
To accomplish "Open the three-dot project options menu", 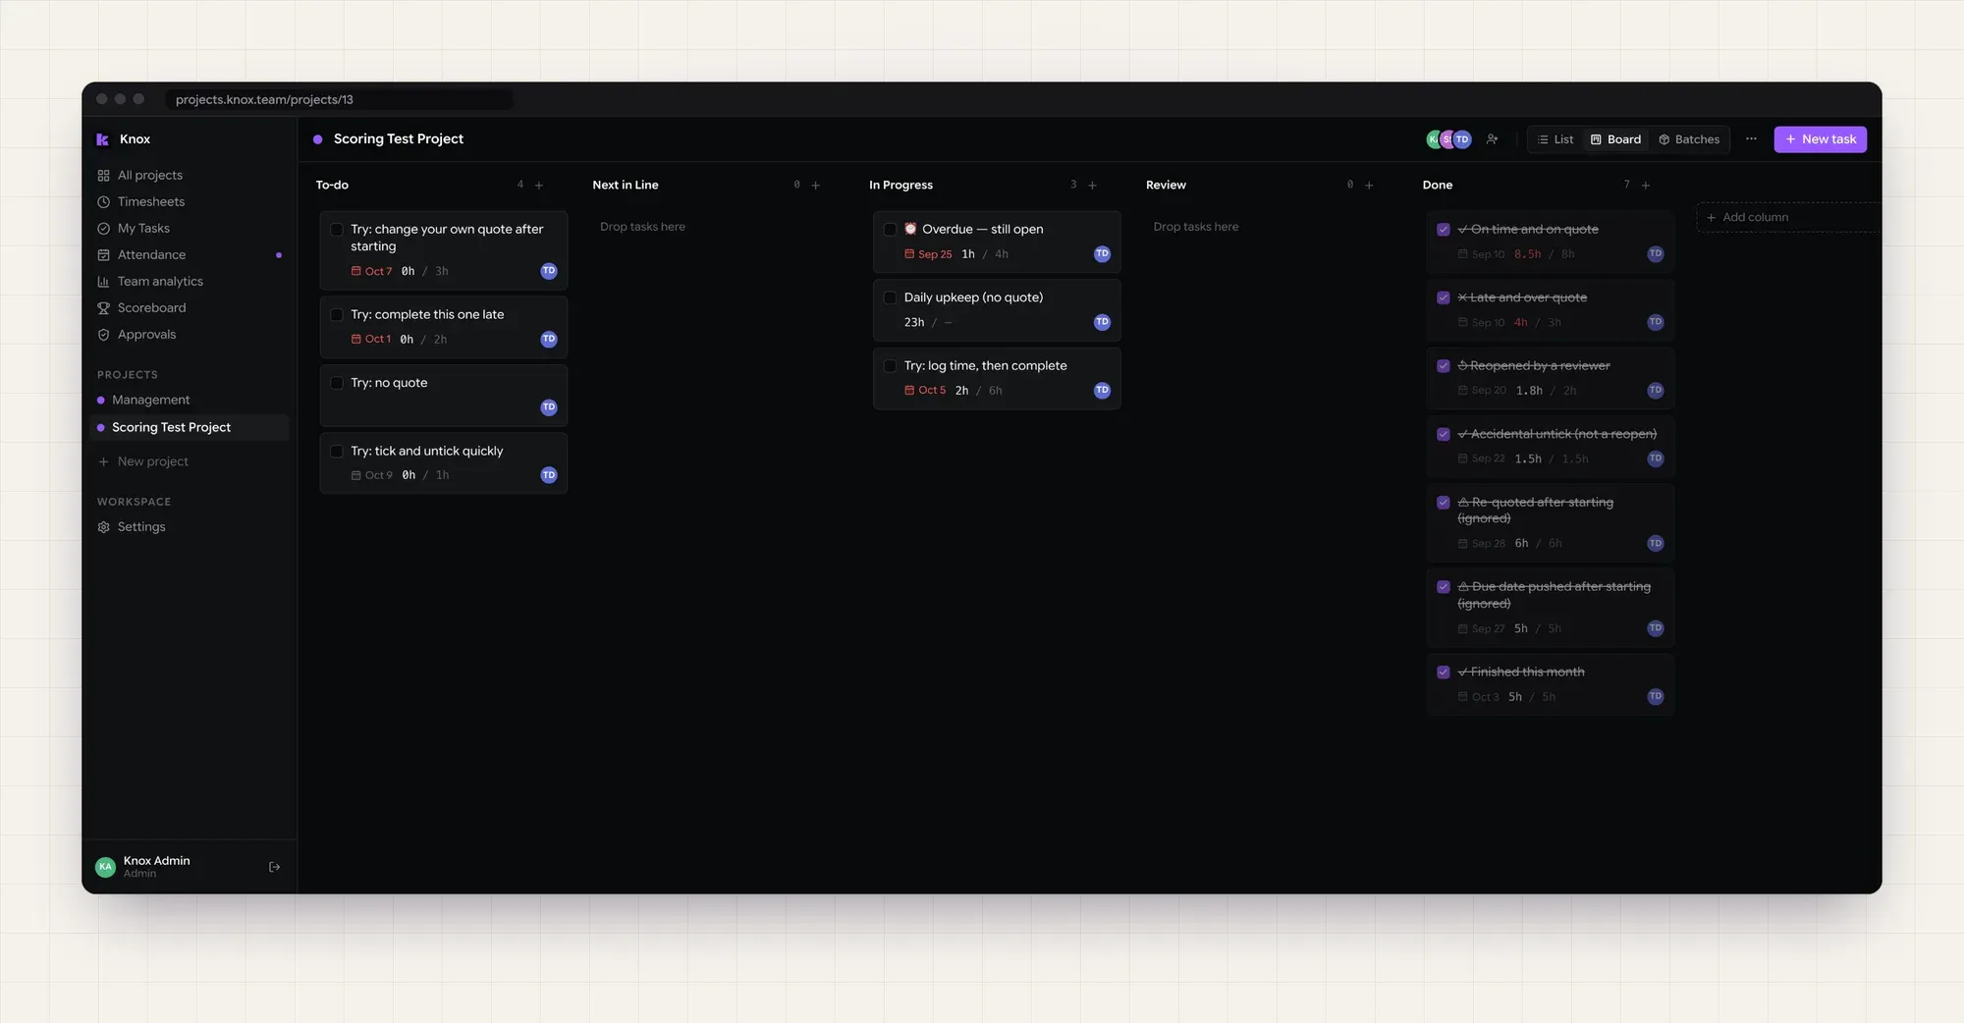I will click(1751, 139).
